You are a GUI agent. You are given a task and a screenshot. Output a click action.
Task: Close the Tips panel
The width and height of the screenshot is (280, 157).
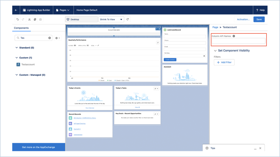click(x=260, y=148)
